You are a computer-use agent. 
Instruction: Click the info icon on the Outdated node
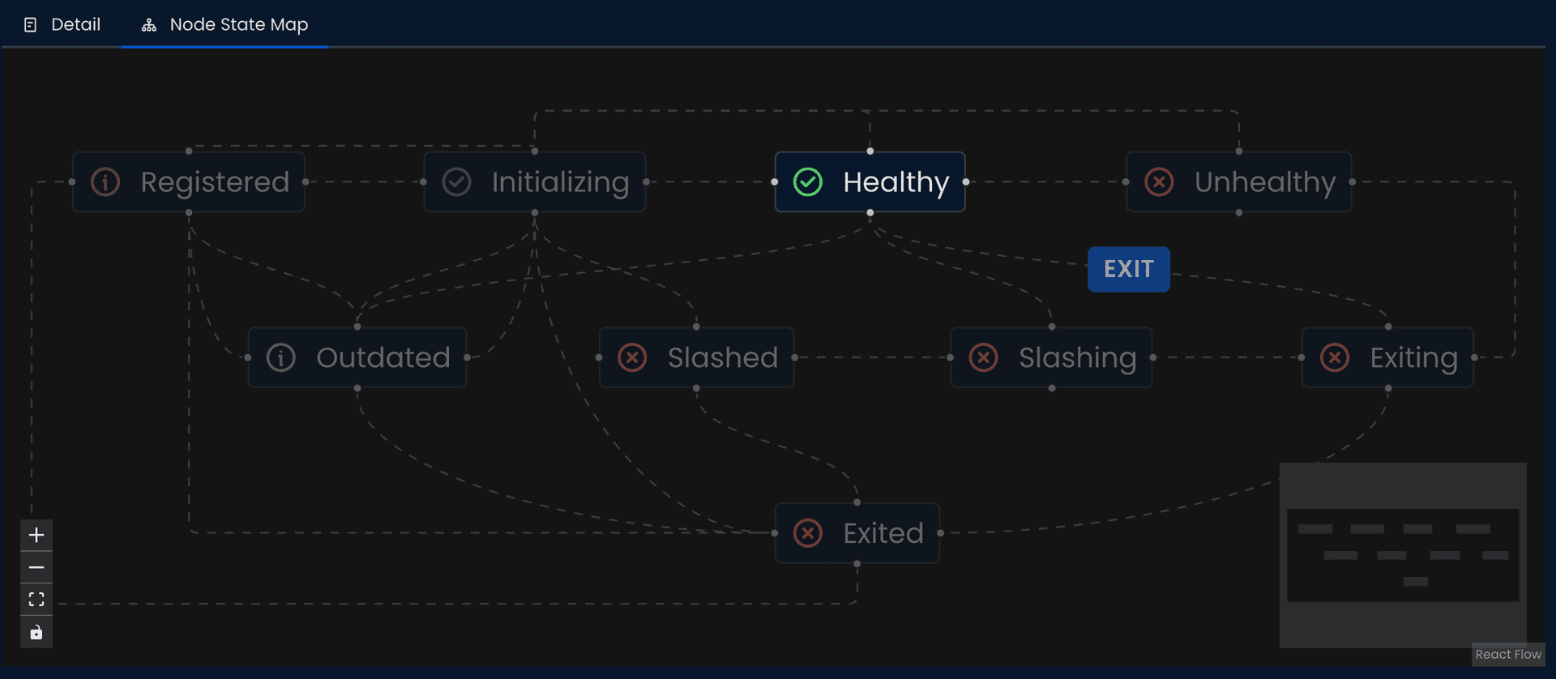[x=280, y=357]
